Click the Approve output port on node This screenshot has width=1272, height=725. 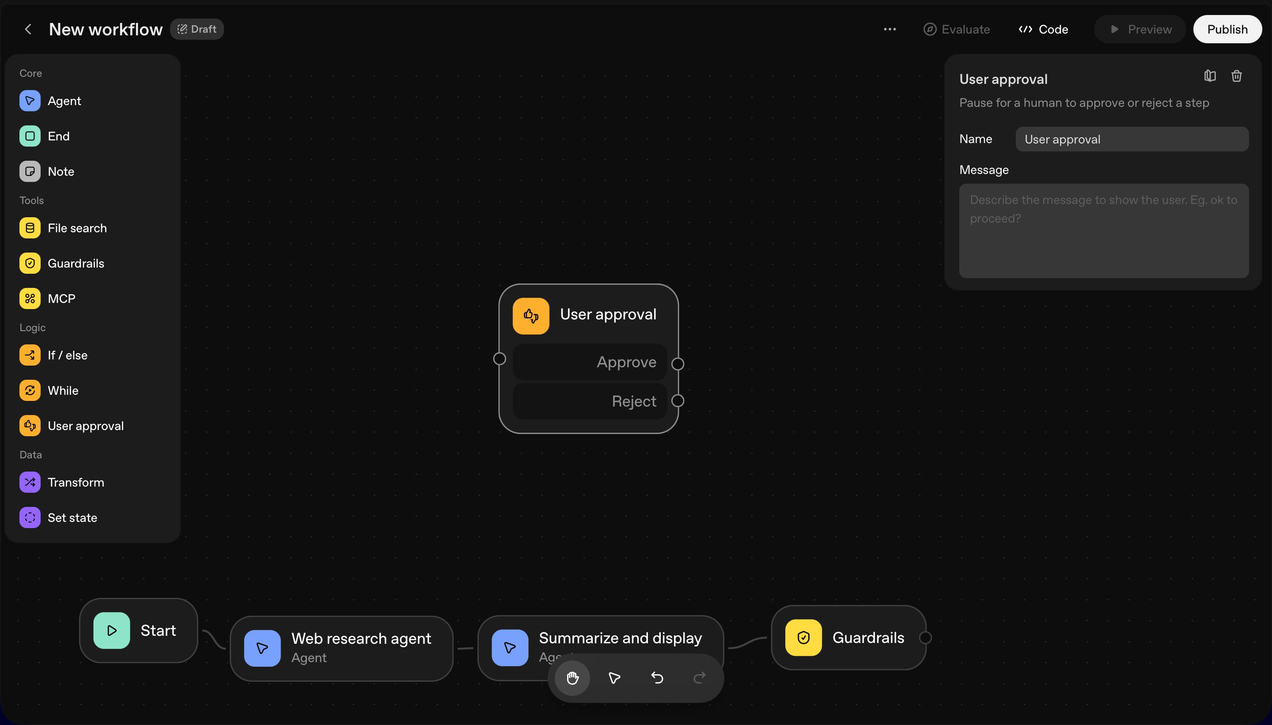(678, 364)
